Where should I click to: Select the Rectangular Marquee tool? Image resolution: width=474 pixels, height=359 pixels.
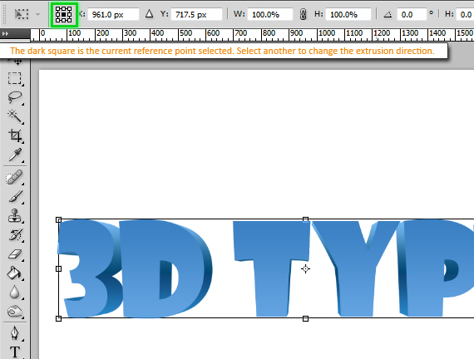click(x=14, y=78)
